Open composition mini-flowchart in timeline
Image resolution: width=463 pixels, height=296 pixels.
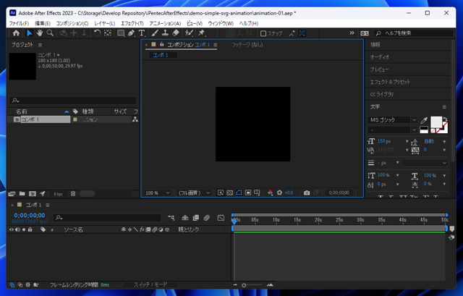pos(171,218)
